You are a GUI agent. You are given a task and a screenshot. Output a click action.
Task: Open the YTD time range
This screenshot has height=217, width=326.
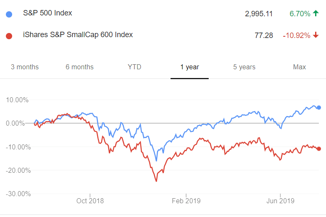(135, 67)
